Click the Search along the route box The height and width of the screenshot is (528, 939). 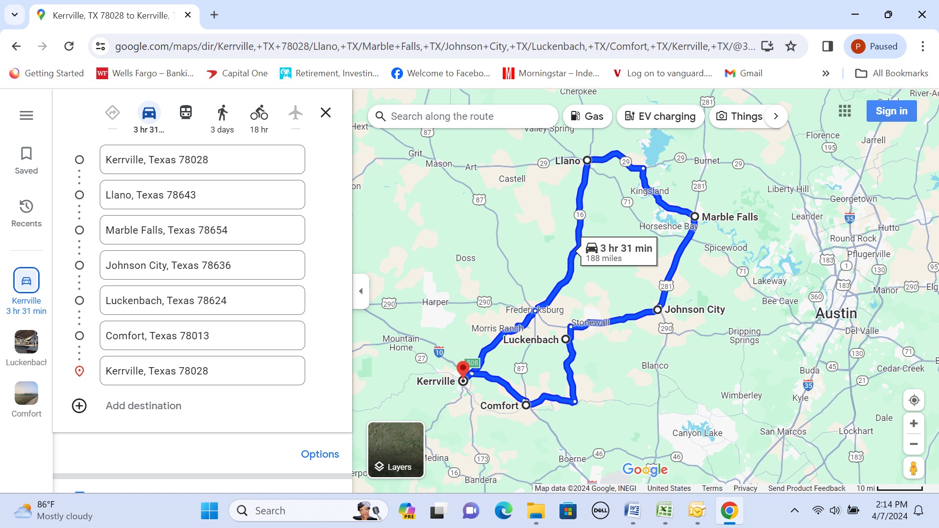[x=463, y=116]
